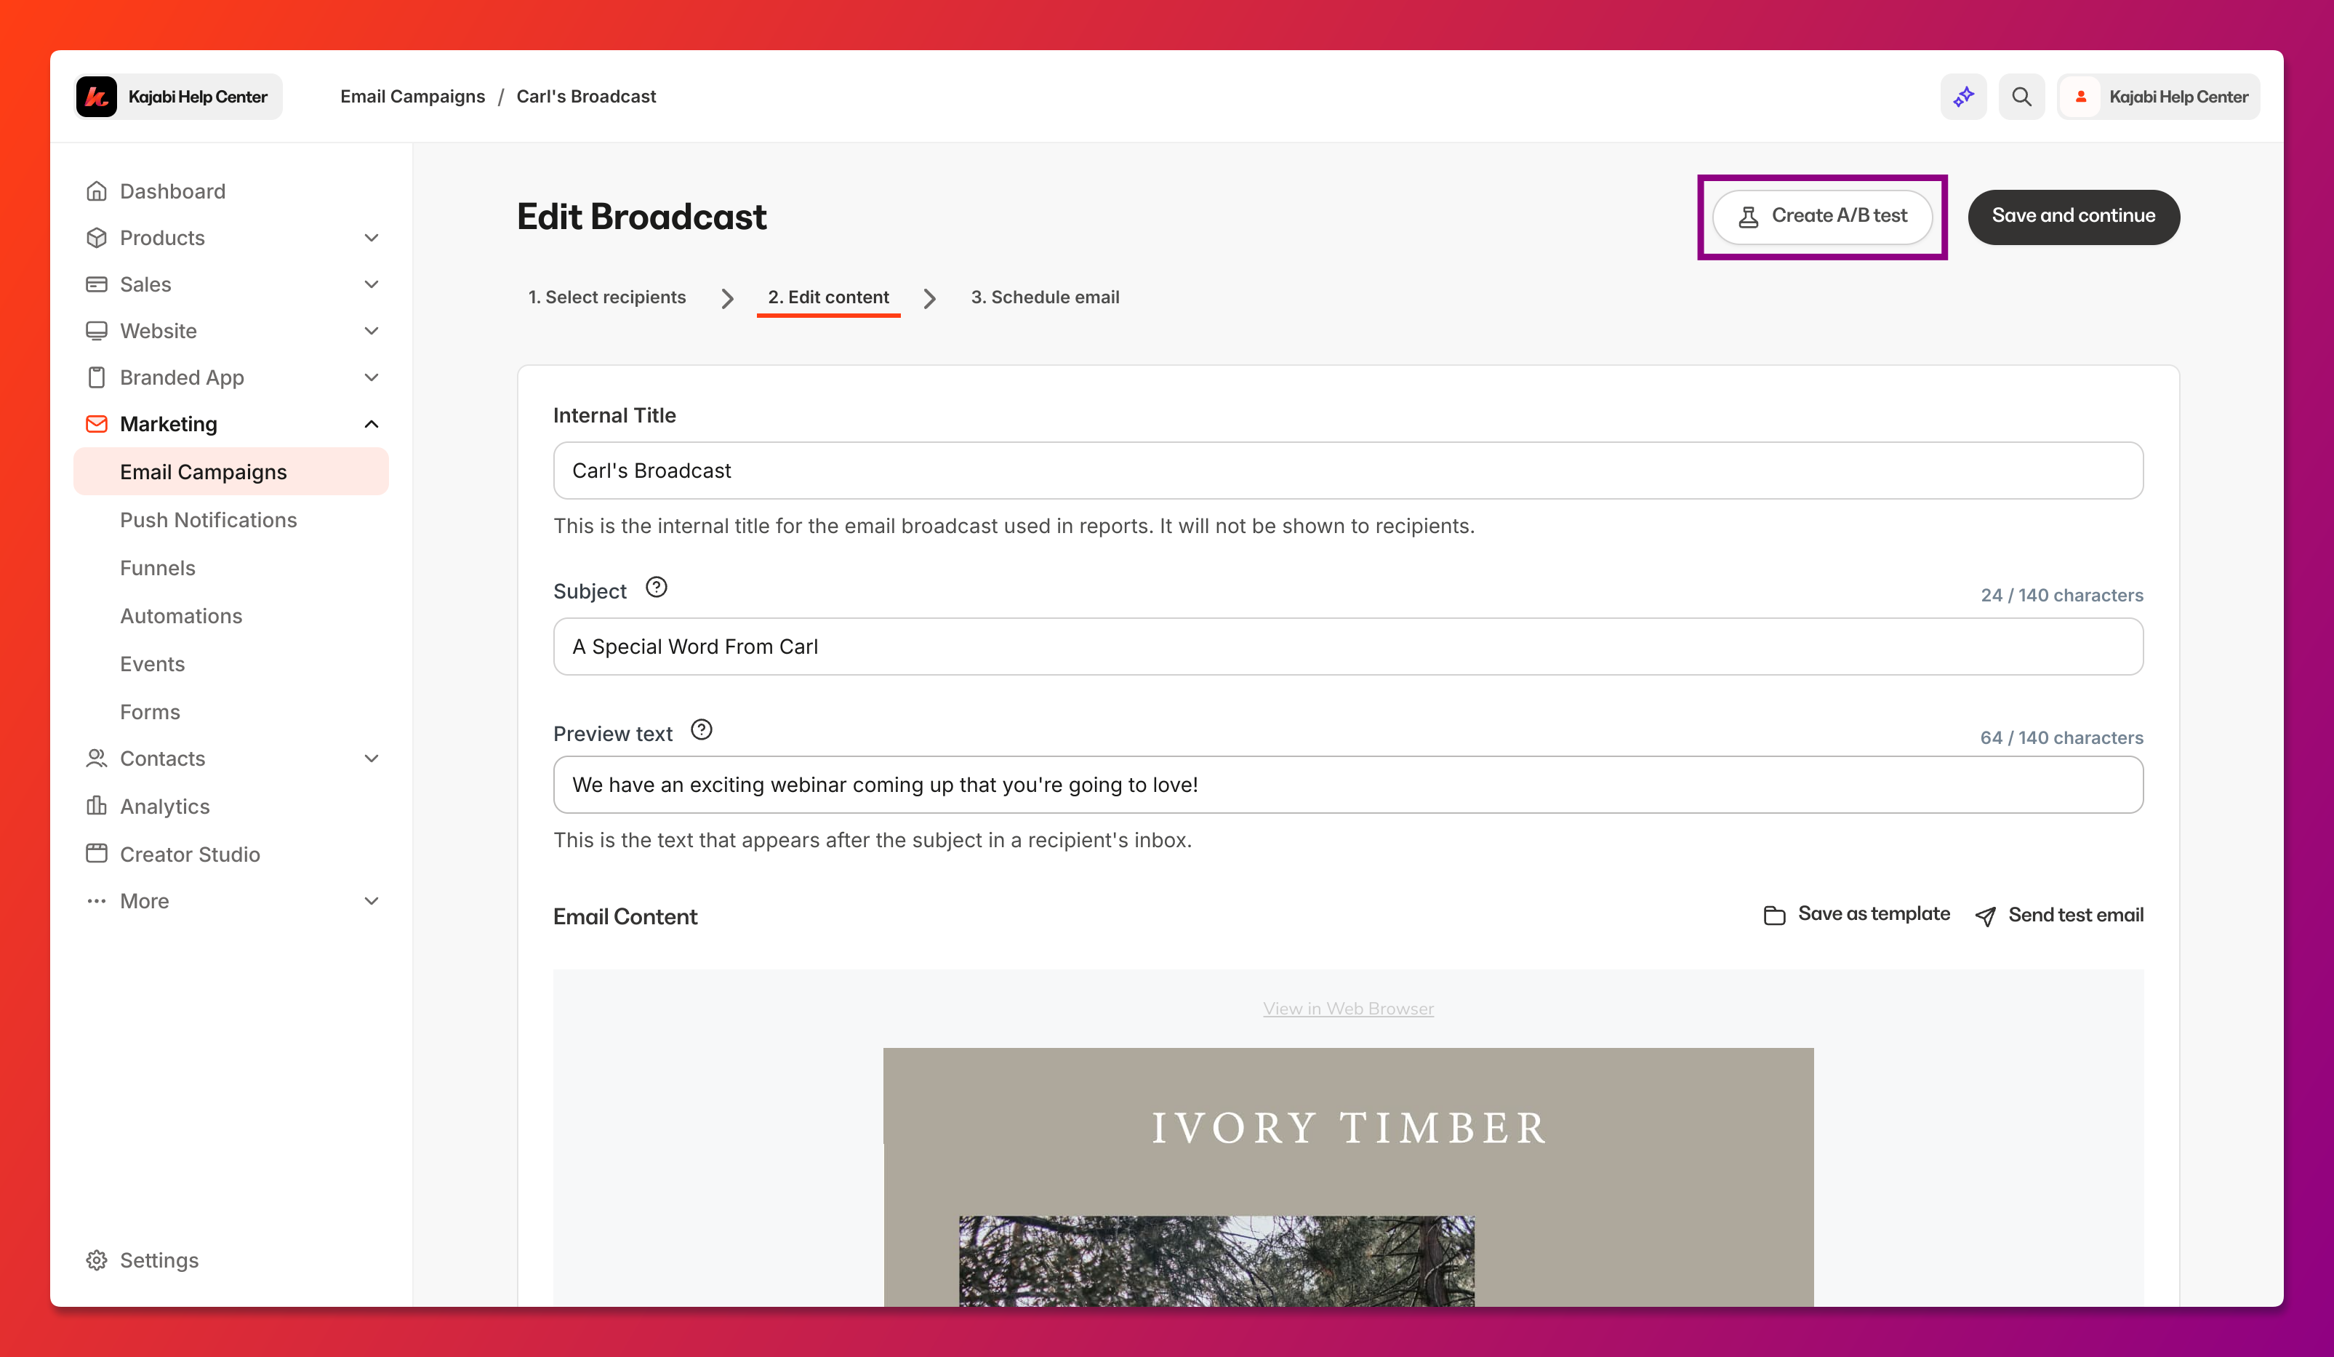This screenshot has height=1357, width=2334.
Task: Click the Marketing envelope icon
Action: [x=96, y=423]
